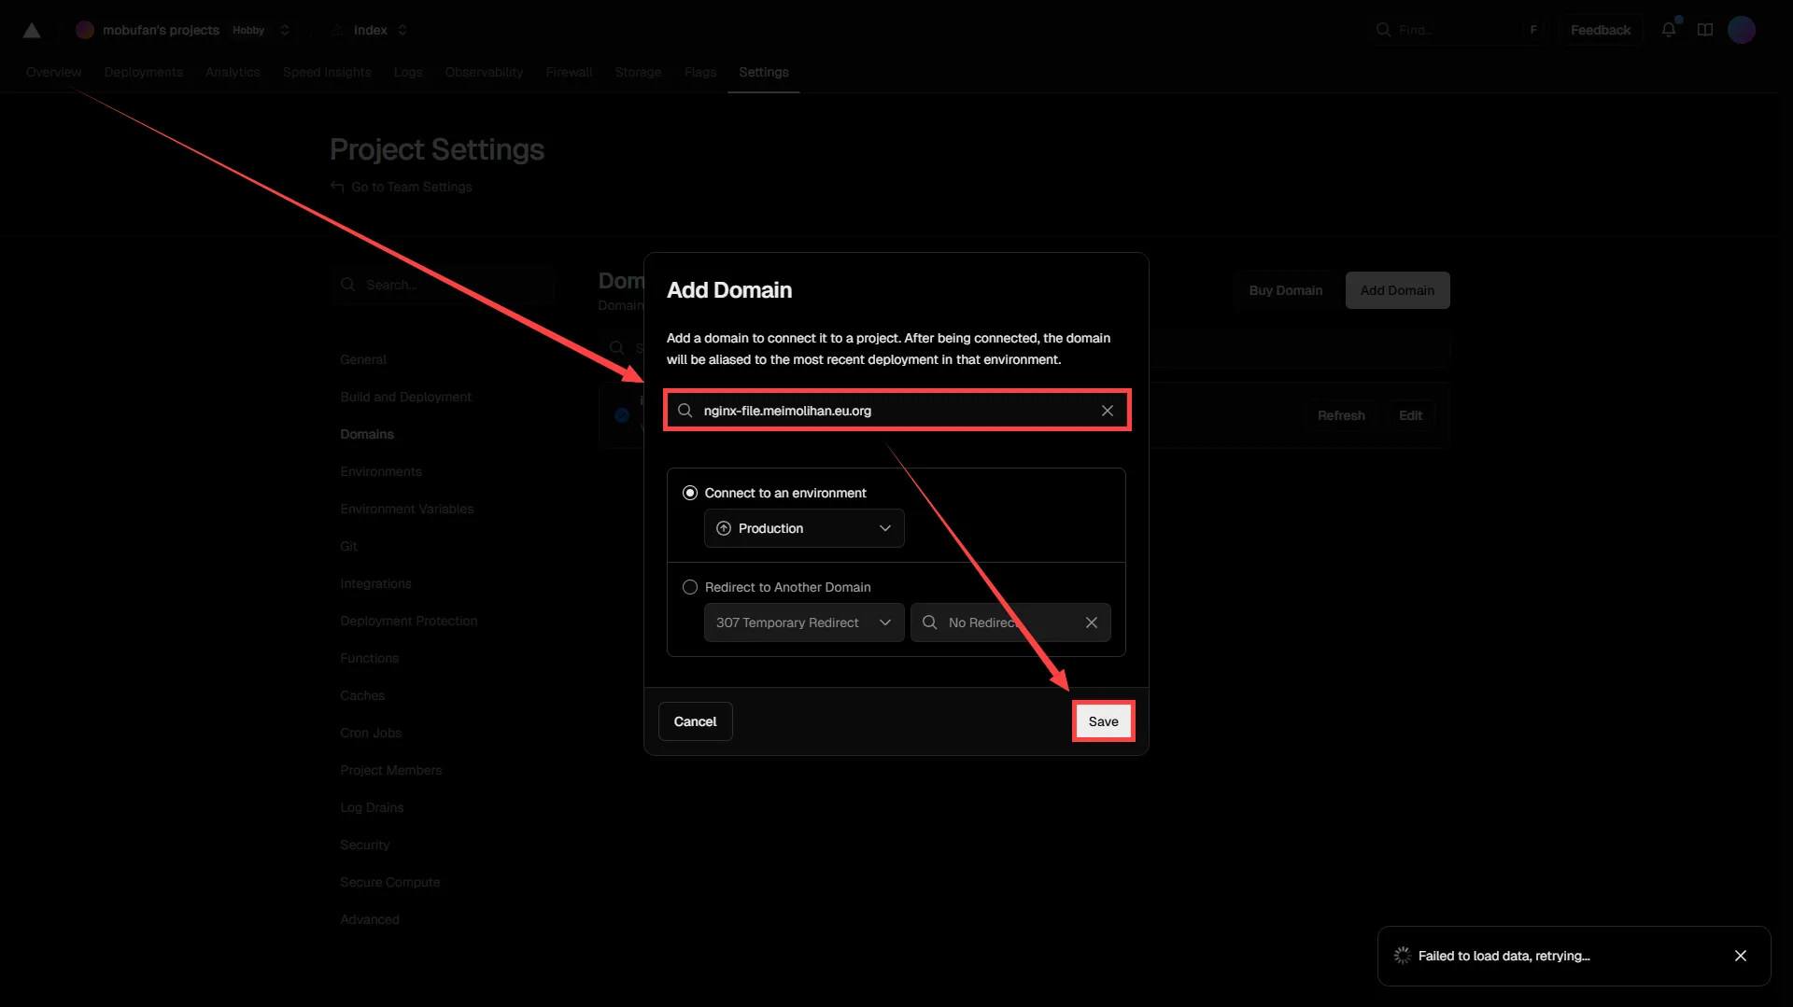Open the documentation book icon
This screenshot has height=1007, width=1793.
point(1704,30)
